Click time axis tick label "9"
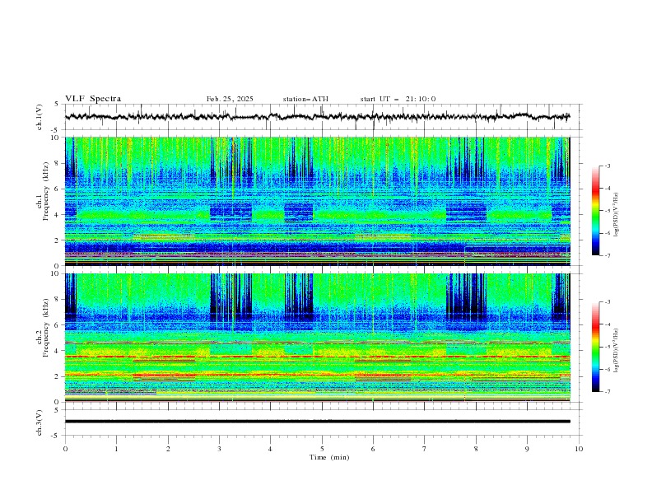The width and height of the screenshot is (652, 504). coord(527,449)
